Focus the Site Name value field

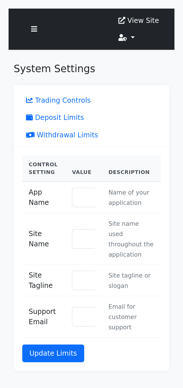(84, 239)
